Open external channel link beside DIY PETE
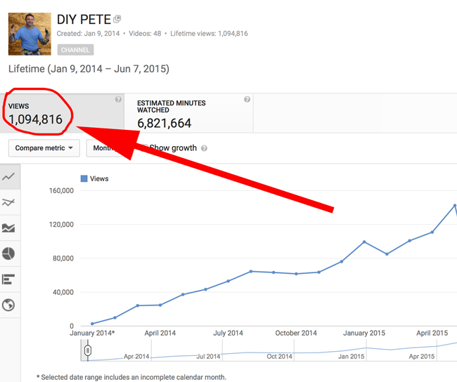 click(x=117, y=19)
